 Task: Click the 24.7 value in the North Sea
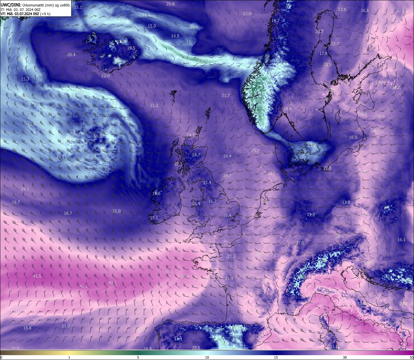click(x=227, y=176)
